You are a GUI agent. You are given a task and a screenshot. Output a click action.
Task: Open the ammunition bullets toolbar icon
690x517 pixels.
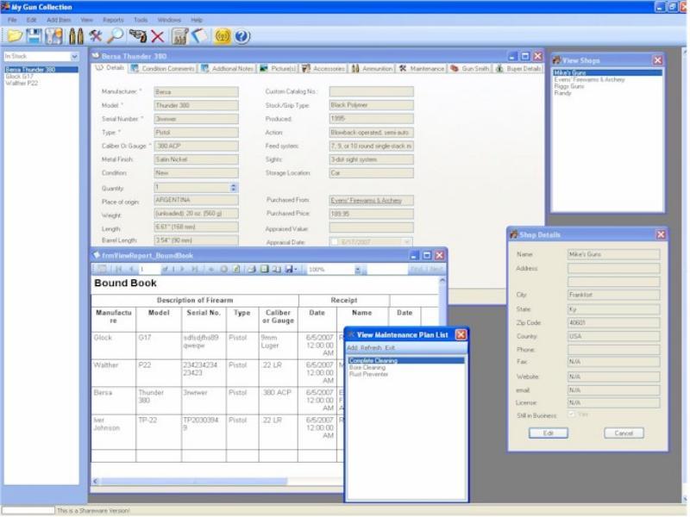pos(76,36)
